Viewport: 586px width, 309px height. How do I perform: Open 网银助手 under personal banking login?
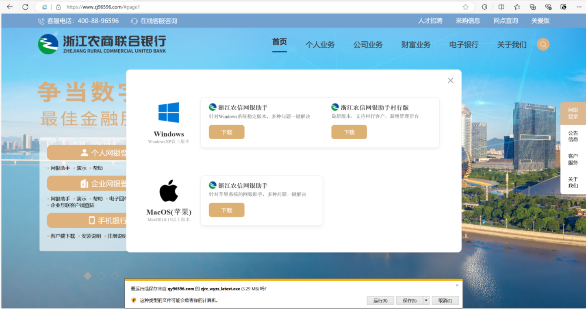(60, 168)
